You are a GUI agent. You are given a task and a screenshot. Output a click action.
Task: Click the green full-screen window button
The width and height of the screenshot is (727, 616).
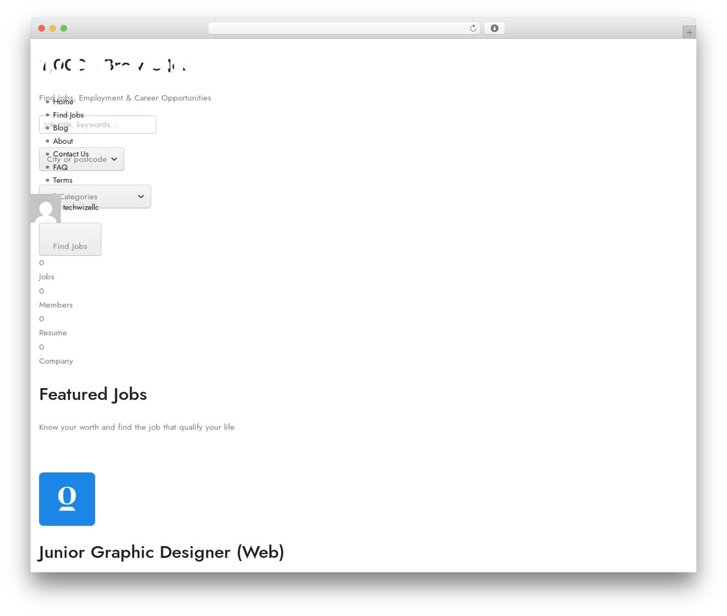(64, 28)
